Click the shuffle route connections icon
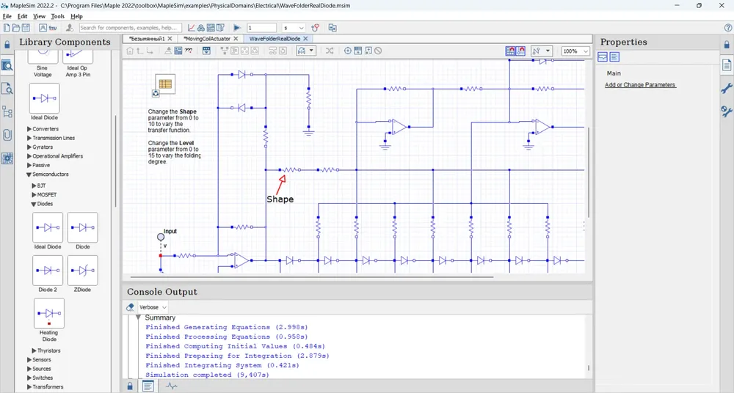The width and height of the screenshot is (734, 393). 330,51
